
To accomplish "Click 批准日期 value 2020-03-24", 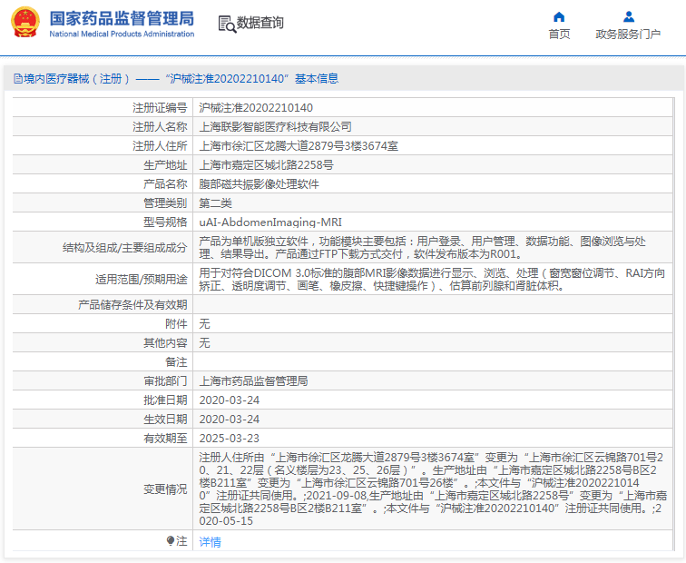I will (x=230, y=400).
